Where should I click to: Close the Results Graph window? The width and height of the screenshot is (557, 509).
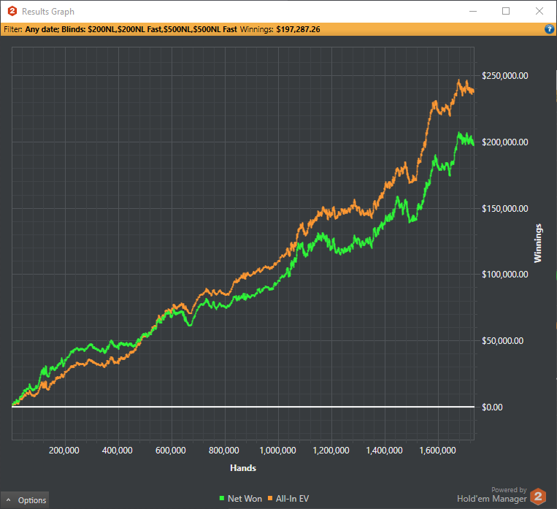pyautogui.click(x=539, y=12)
